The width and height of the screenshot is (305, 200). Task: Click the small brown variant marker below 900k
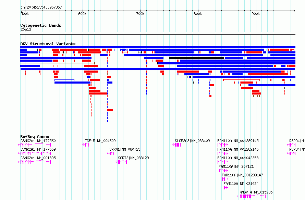[x=256, y=96]
